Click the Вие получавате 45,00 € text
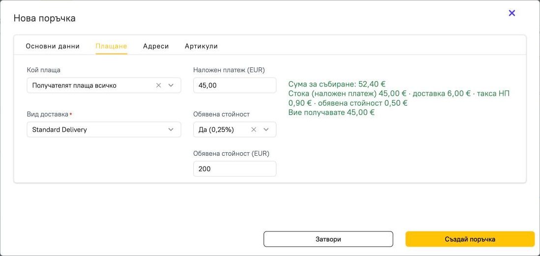 331,112
